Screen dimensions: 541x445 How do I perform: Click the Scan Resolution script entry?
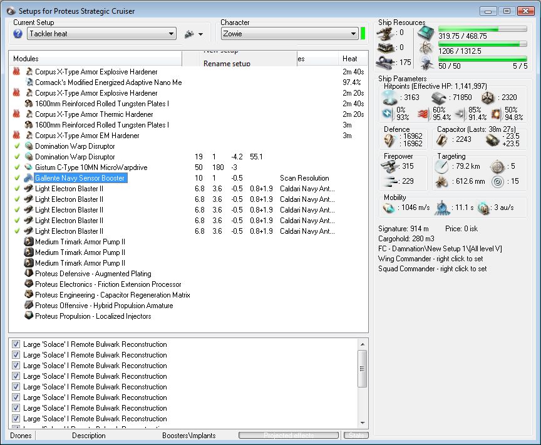304,178
